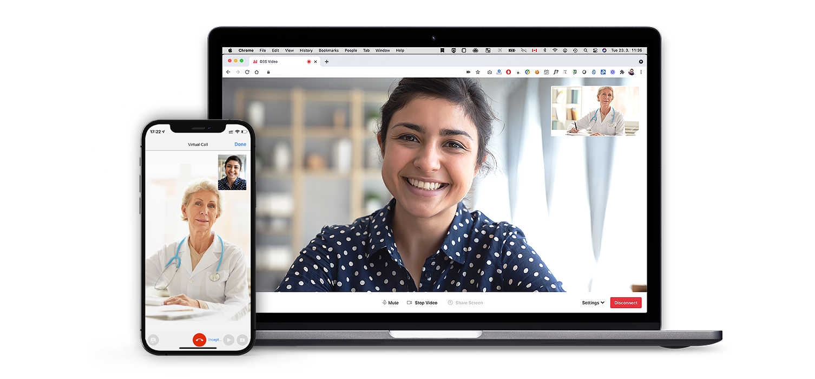Viewport: 815px width, 379px height.
Task: Reload the page
Action: [247, 72]
